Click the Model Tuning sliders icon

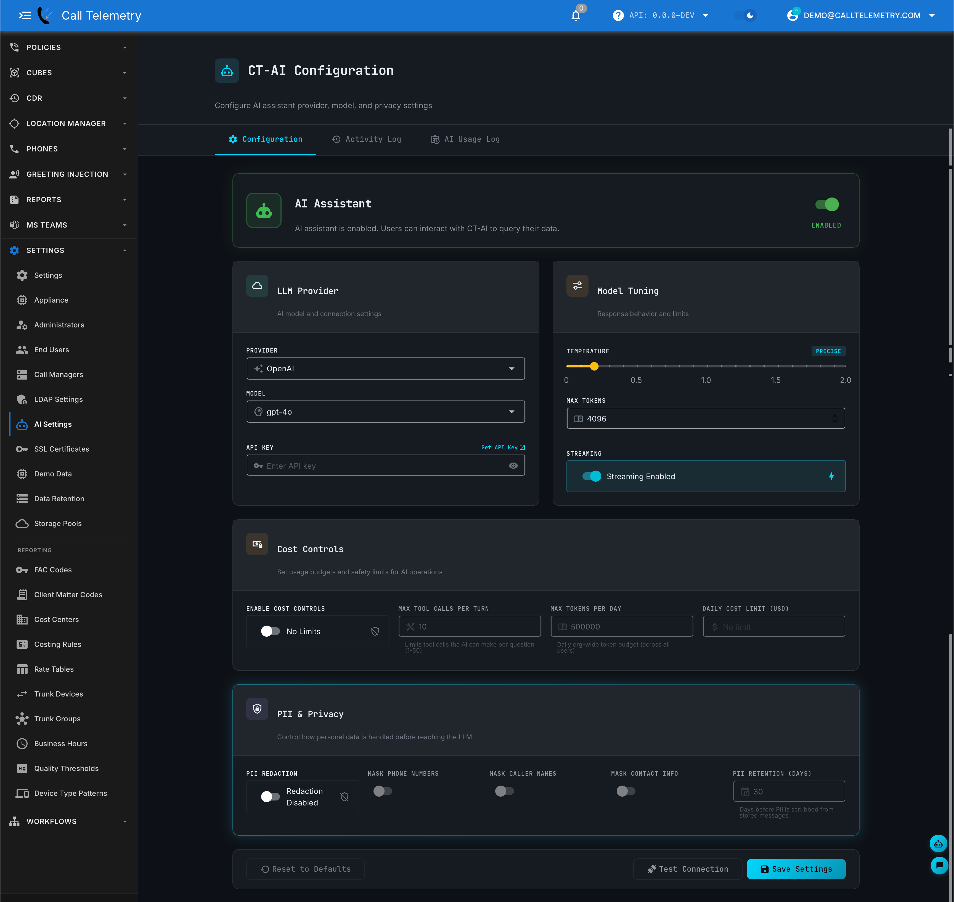tap(577, 285)
